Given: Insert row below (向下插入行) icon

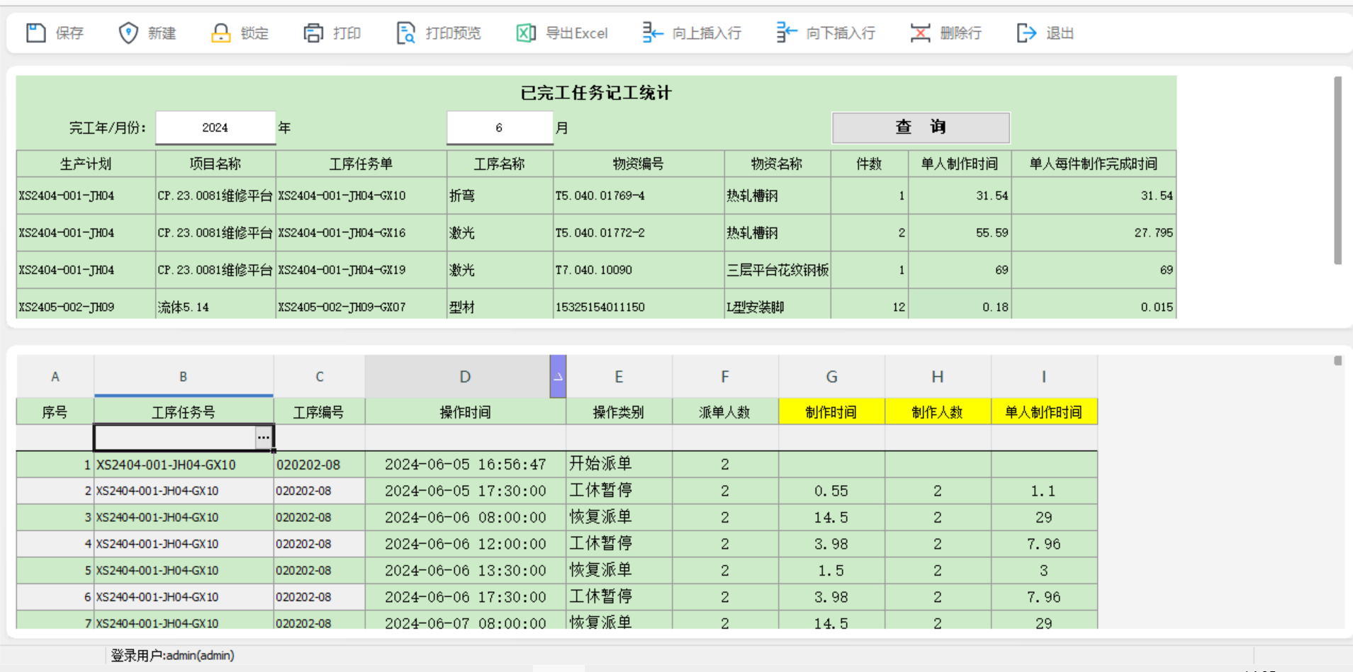Looking at the screenshot, I should tap(786, 33).
